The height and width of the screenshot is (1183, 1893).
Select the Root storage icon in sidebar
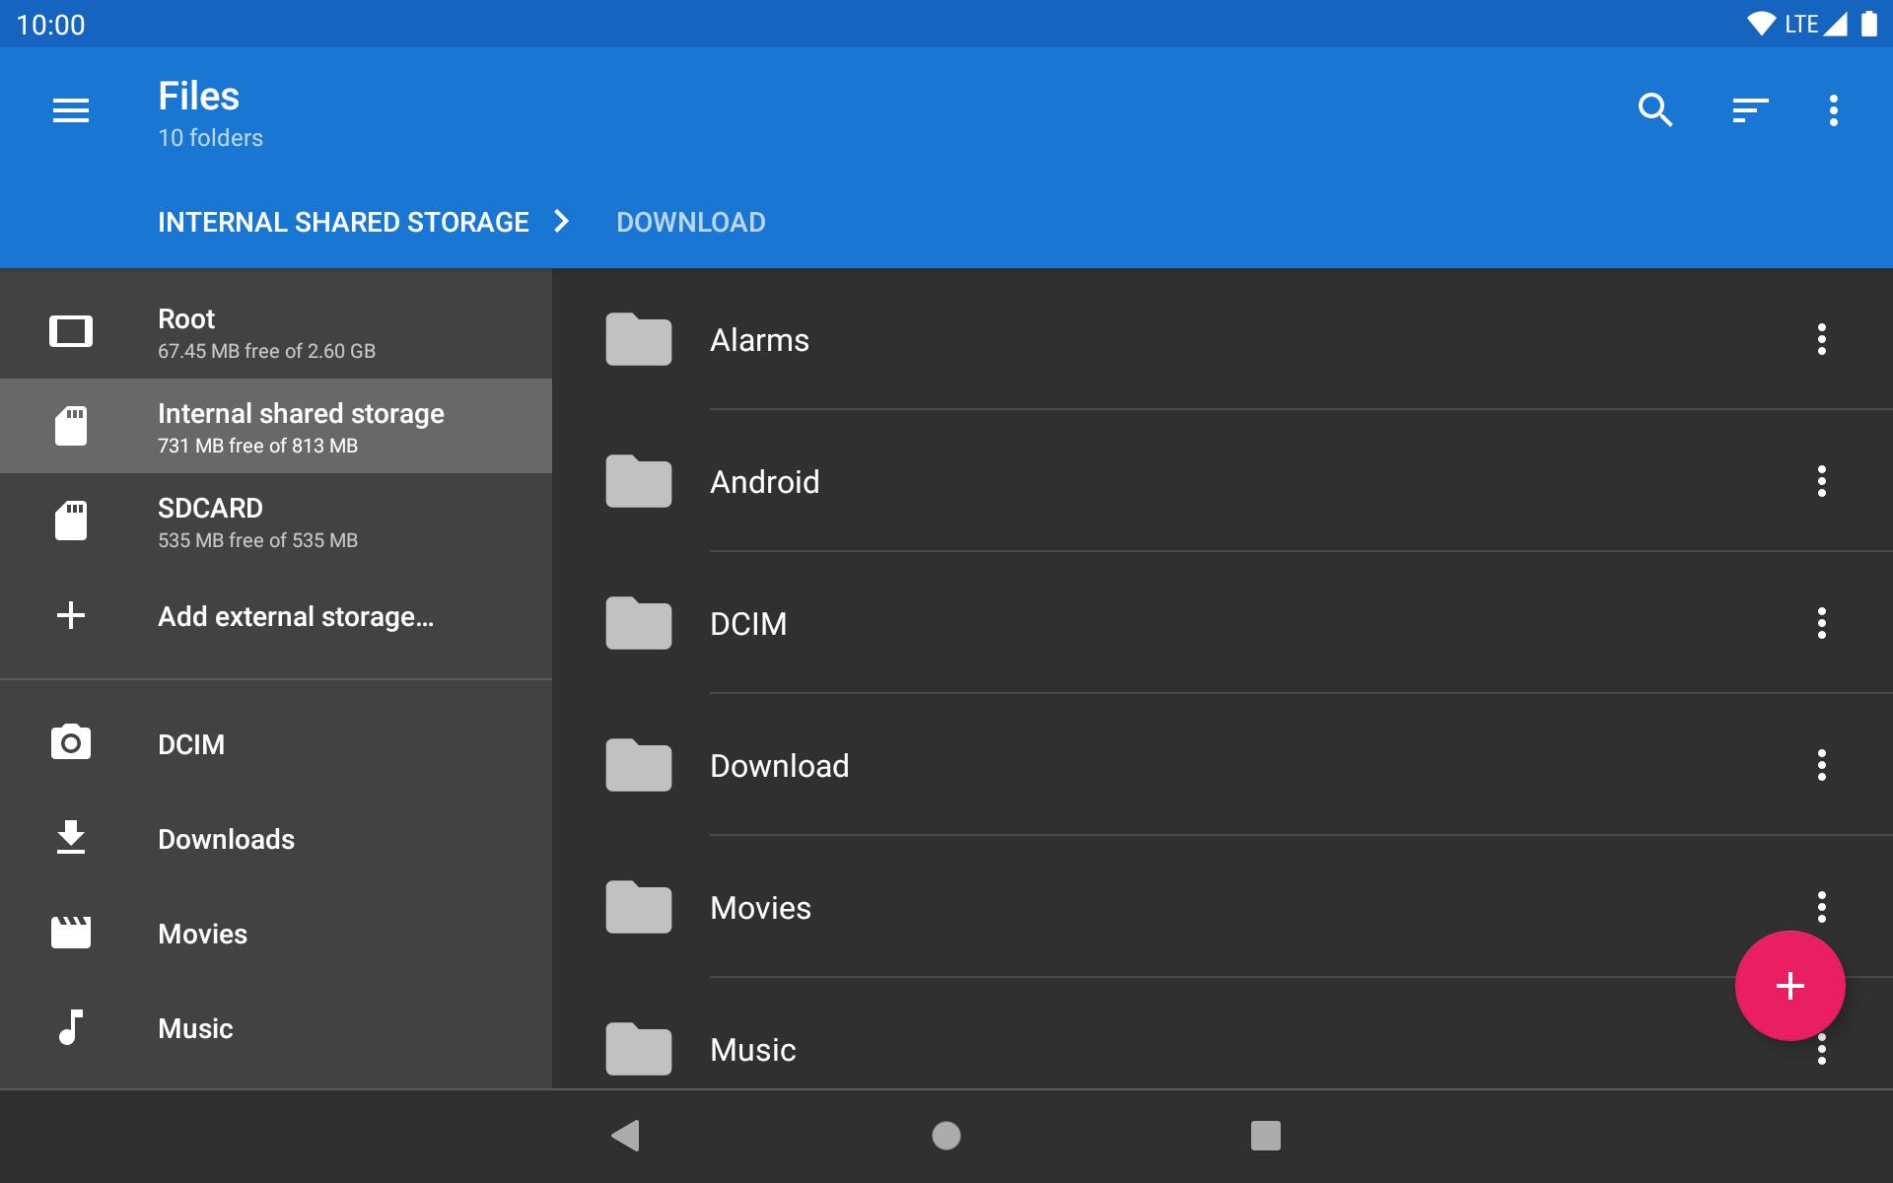point(70,332)
